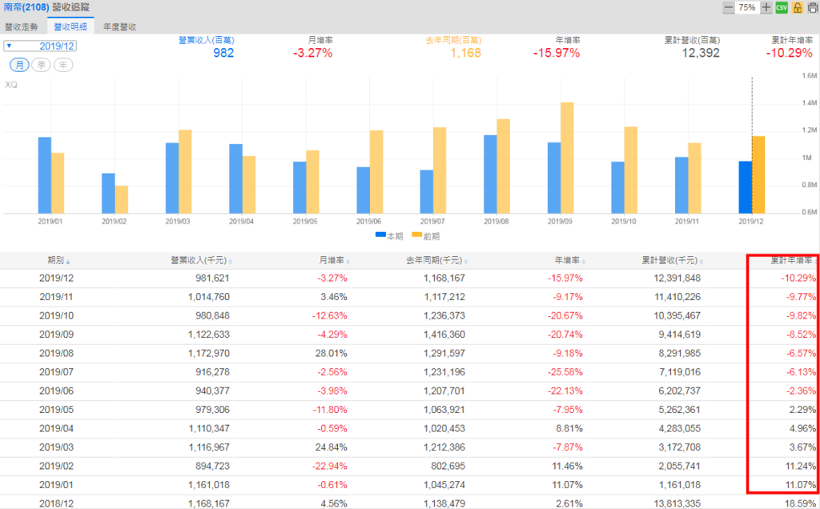Click last-year value 1,416,360 cell
Screen dimensions: 820x509
tap(444, 335)
